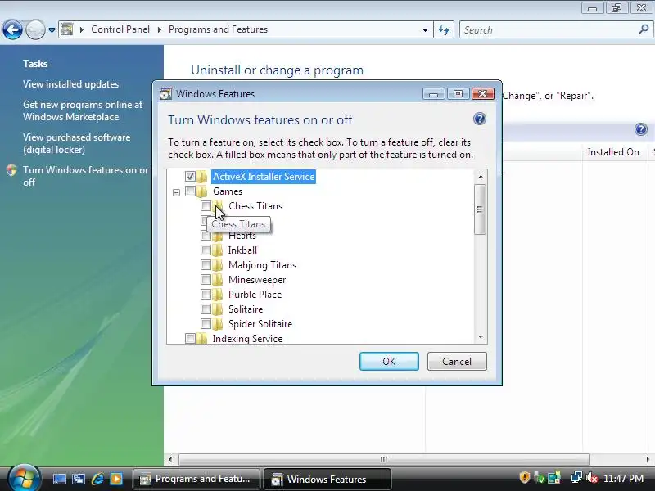Click Programs and Features breadcrumb segment
Image resolution: width=655 pixels, height=491 pixels.
coord(218,29)
